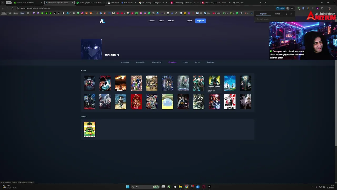Open the yellow slime anime cover
This screenshot has width=337, height=190.
(167, 102)
